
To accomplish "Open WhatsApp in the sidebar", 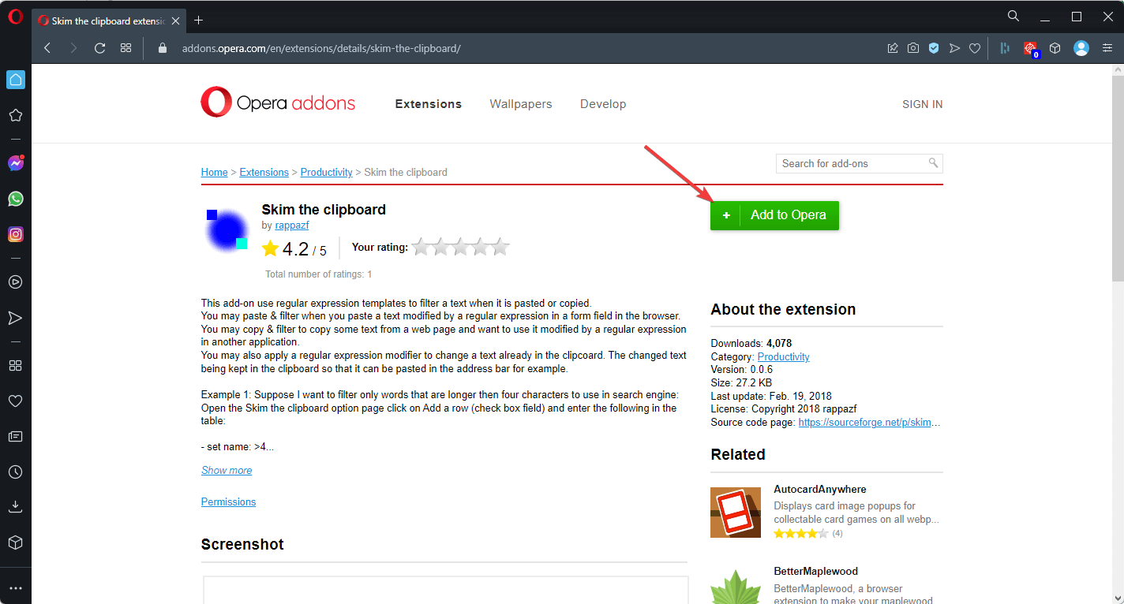I will (15, 199).
